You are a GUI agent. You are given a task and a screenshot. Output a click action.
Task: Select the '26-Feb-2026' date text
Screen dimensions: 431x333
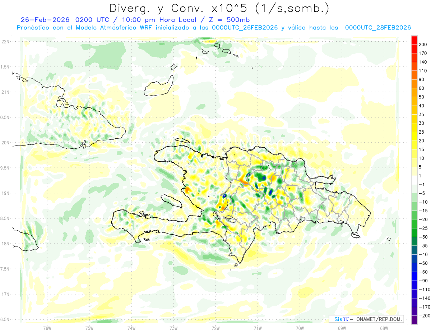pos(46,20)
